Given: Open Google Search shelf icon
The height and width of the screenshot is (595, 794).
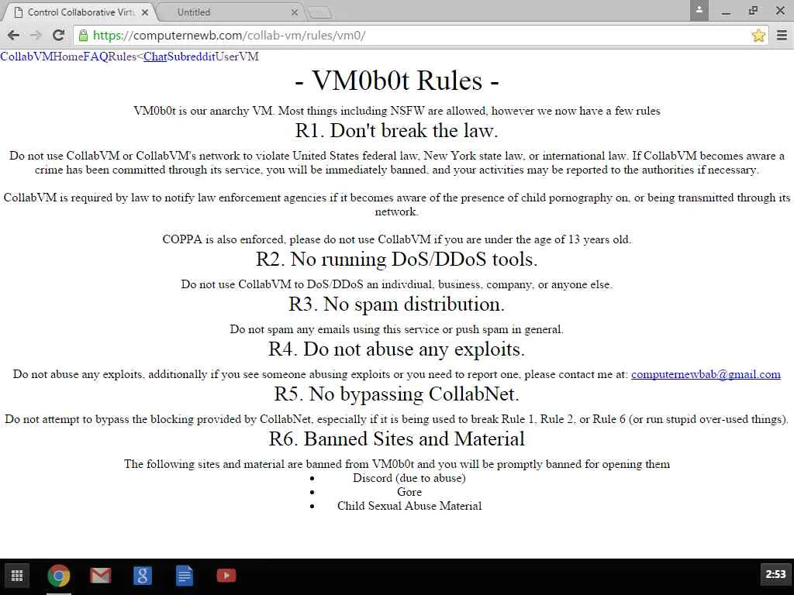Looking at the screenshot, I should coord(143,576).
